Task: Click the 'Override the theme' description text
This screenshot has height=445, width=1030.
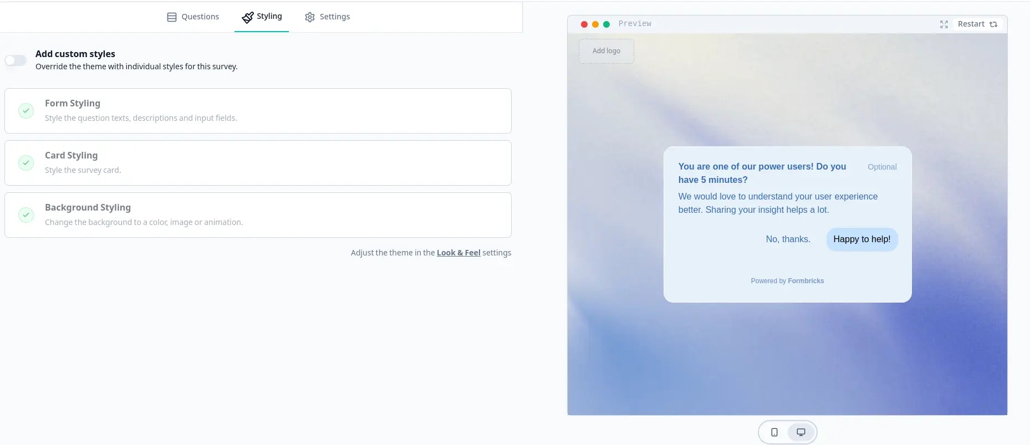Action: pyautogui.click(x=136, y=67)
